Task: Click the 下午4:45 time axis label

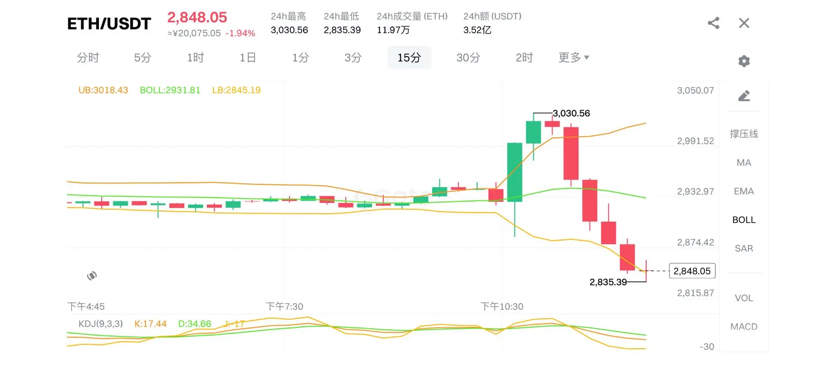Action: [86, 307]
